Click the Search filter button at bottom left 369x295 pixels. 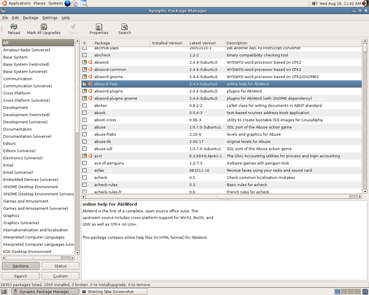click(21, 276)
